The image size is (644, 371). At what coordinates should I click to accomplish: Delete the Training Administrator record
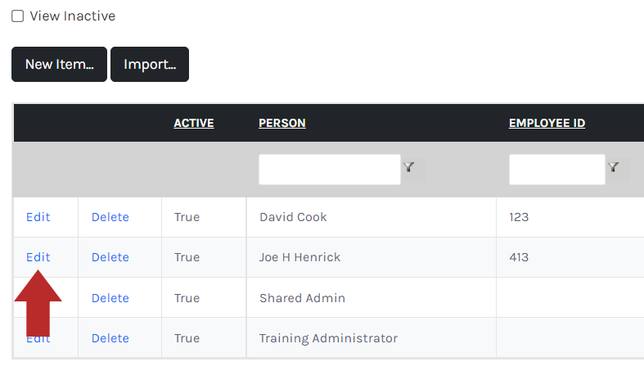[110, 338]
